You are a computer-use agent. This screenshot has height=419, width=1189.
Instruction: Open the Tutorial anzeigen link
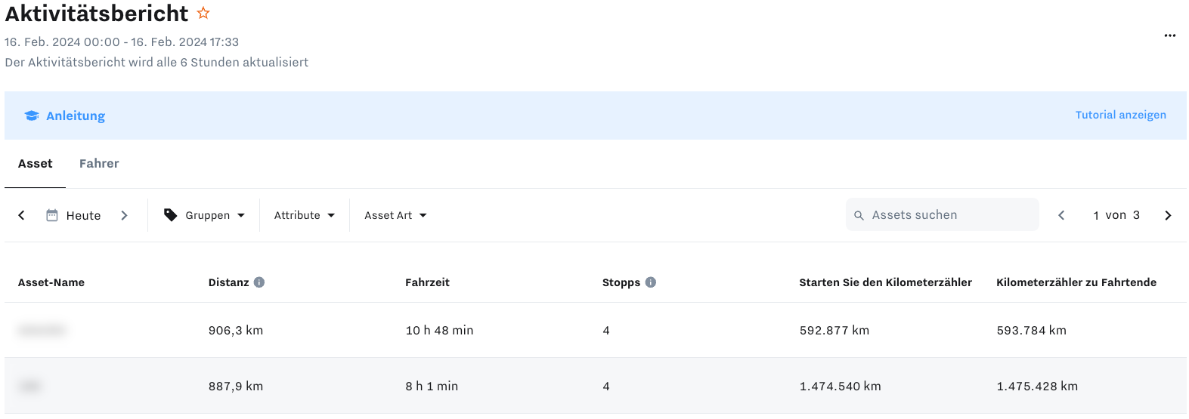point(1120,115)
